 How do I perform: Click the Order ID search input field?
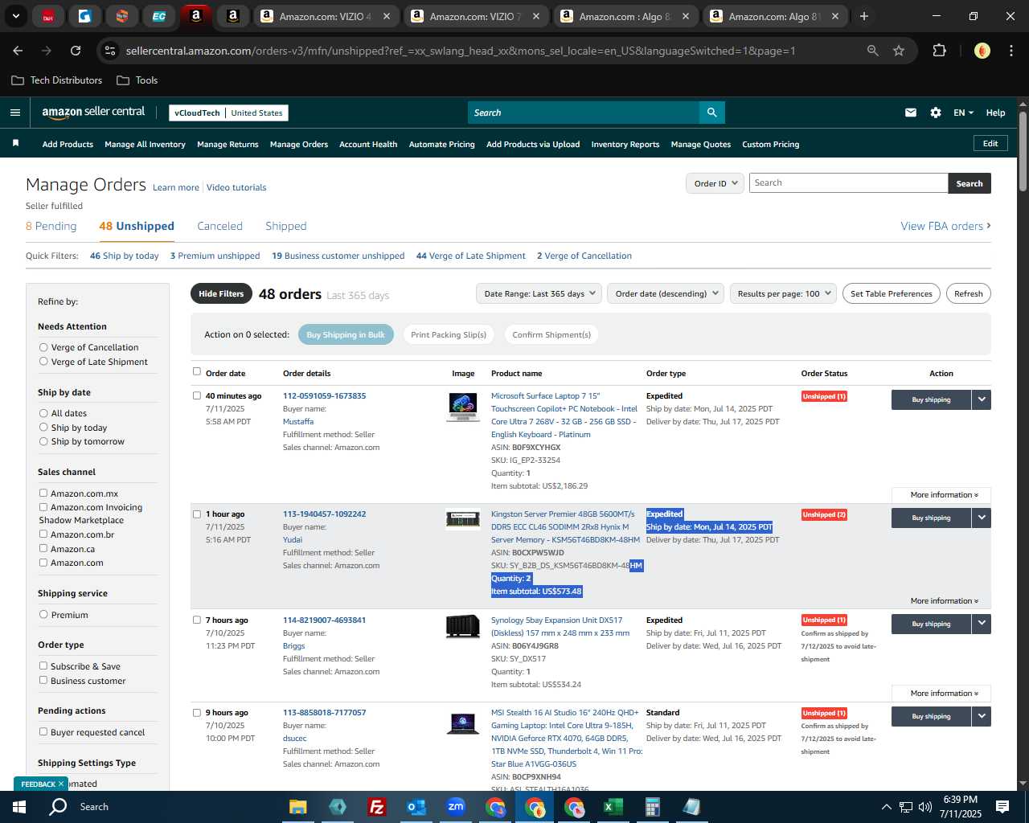coord(848,183)
